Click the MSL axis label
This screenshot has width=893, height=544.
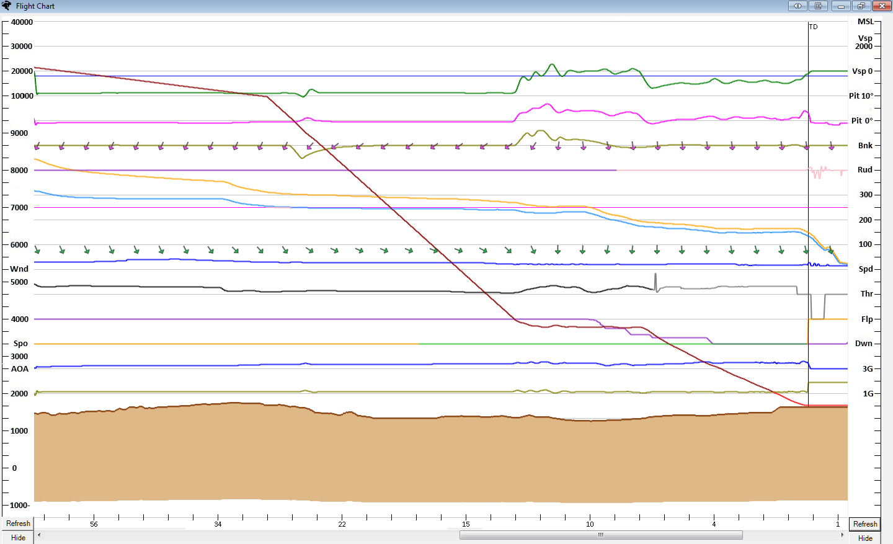tap(865, 22)
